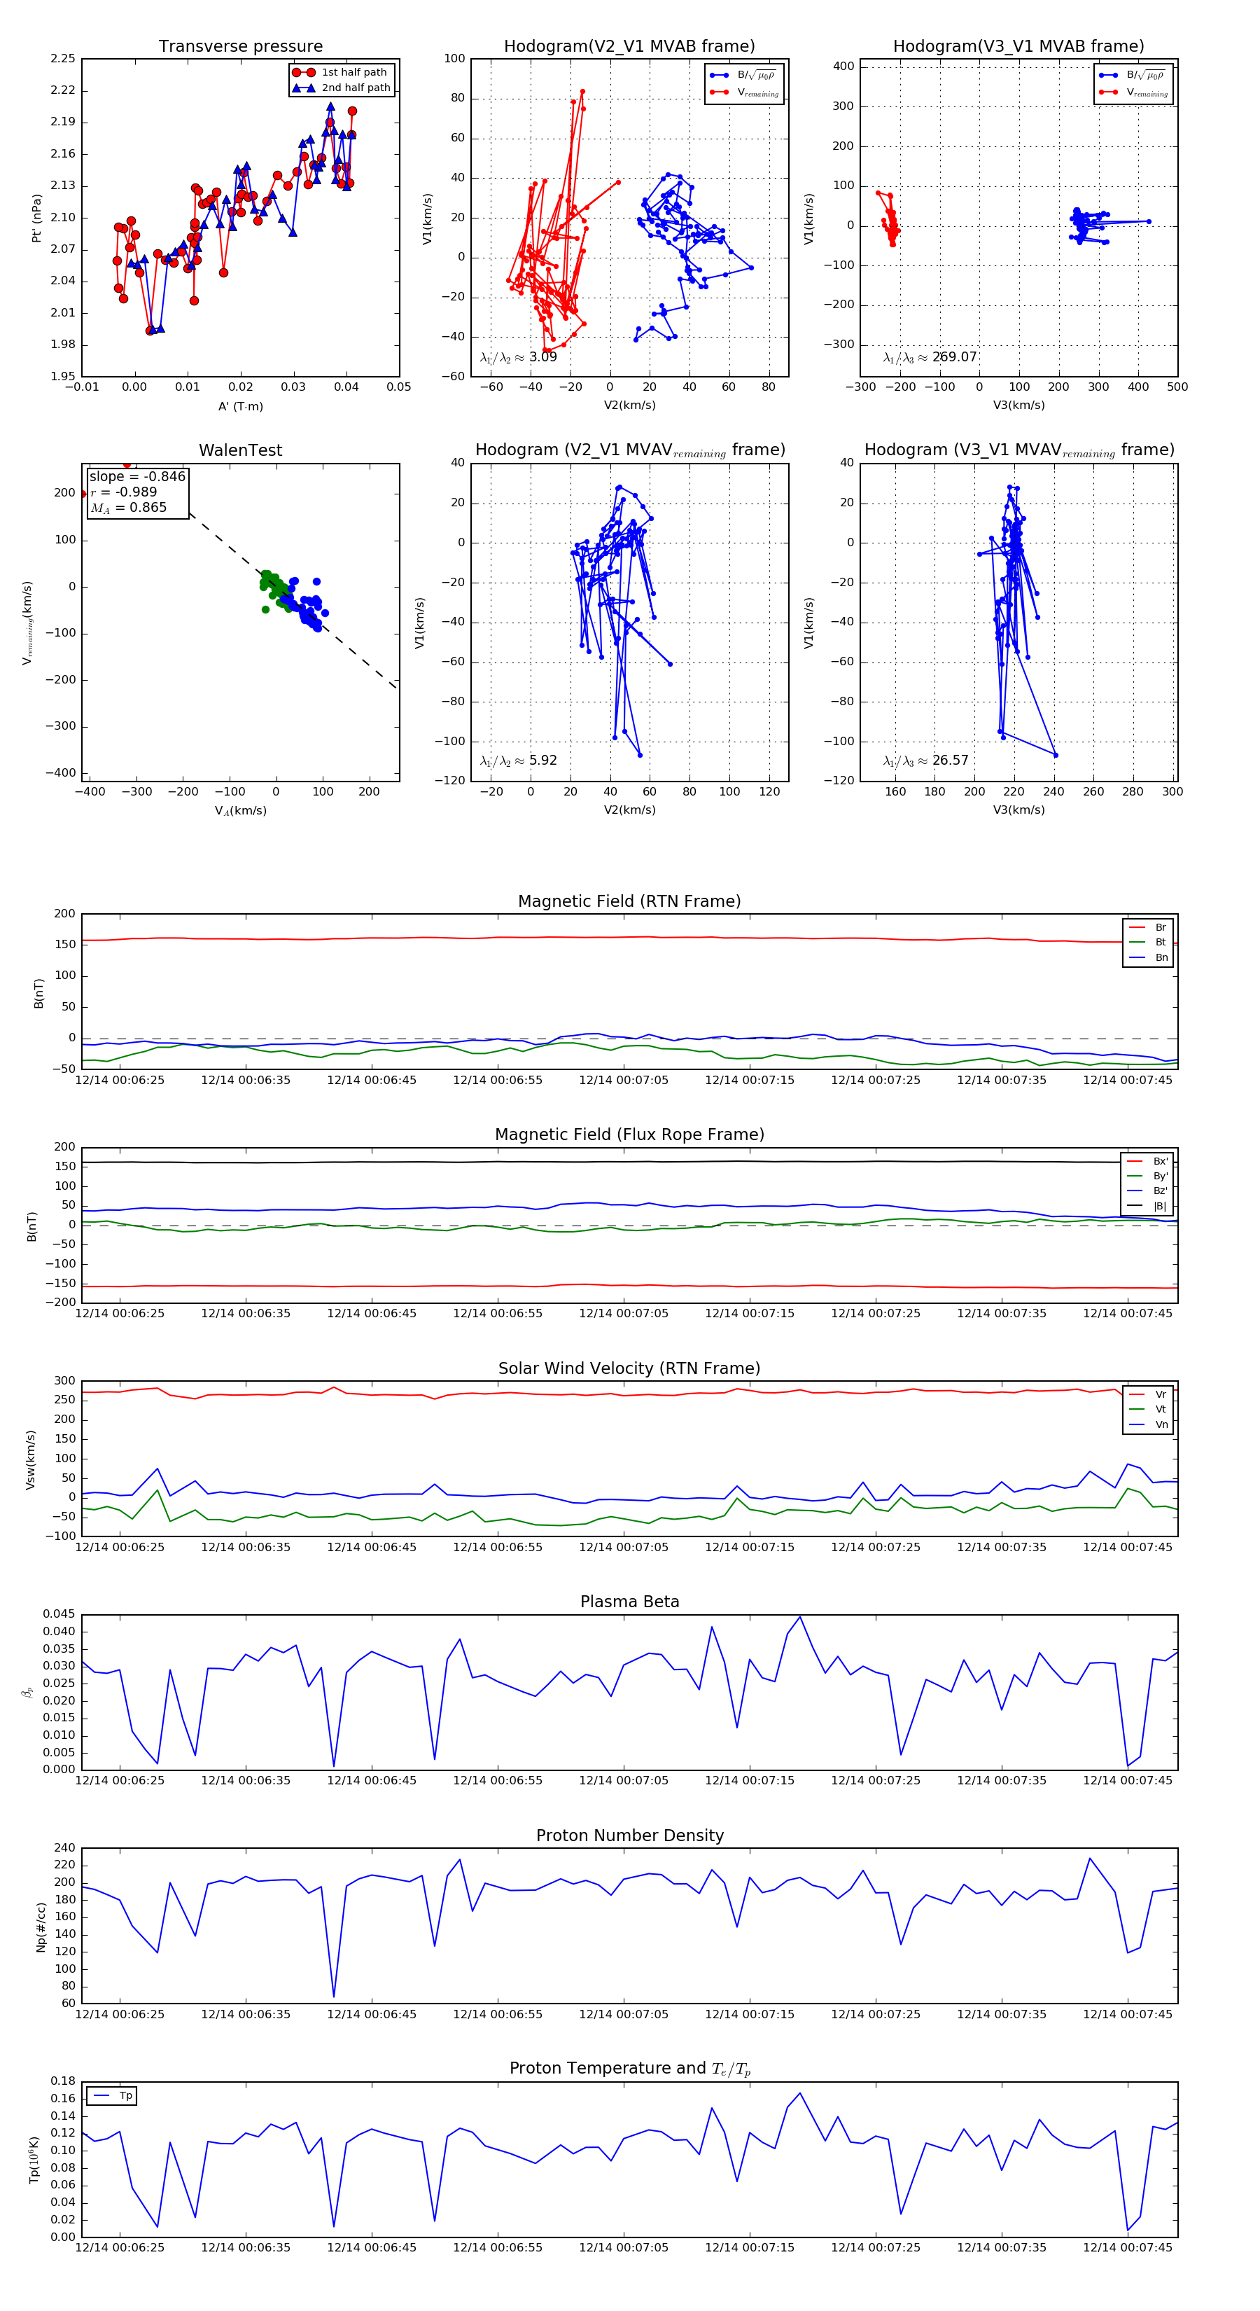Click the 'Hodogram(V3_V1 MVAB frame)' title
The image size is (1260, 2311).
point(1018,47)
